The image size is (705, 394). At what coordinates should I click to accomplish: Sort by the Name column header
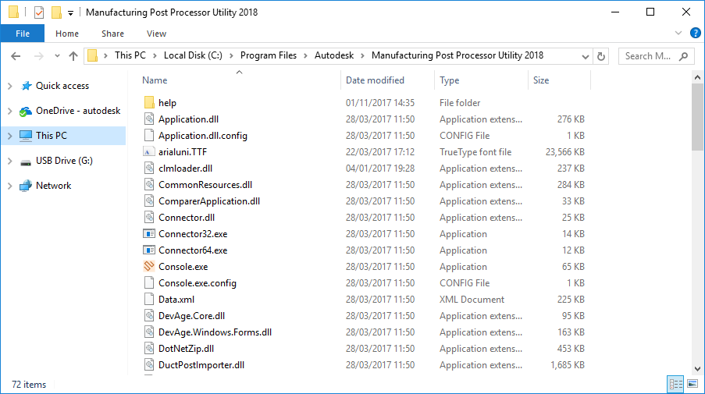[155, 80]
